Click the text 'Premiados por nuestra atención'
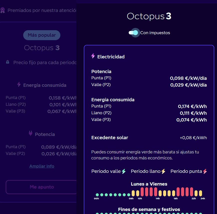This screenshot has height=214, width=217. pos(42,10)
